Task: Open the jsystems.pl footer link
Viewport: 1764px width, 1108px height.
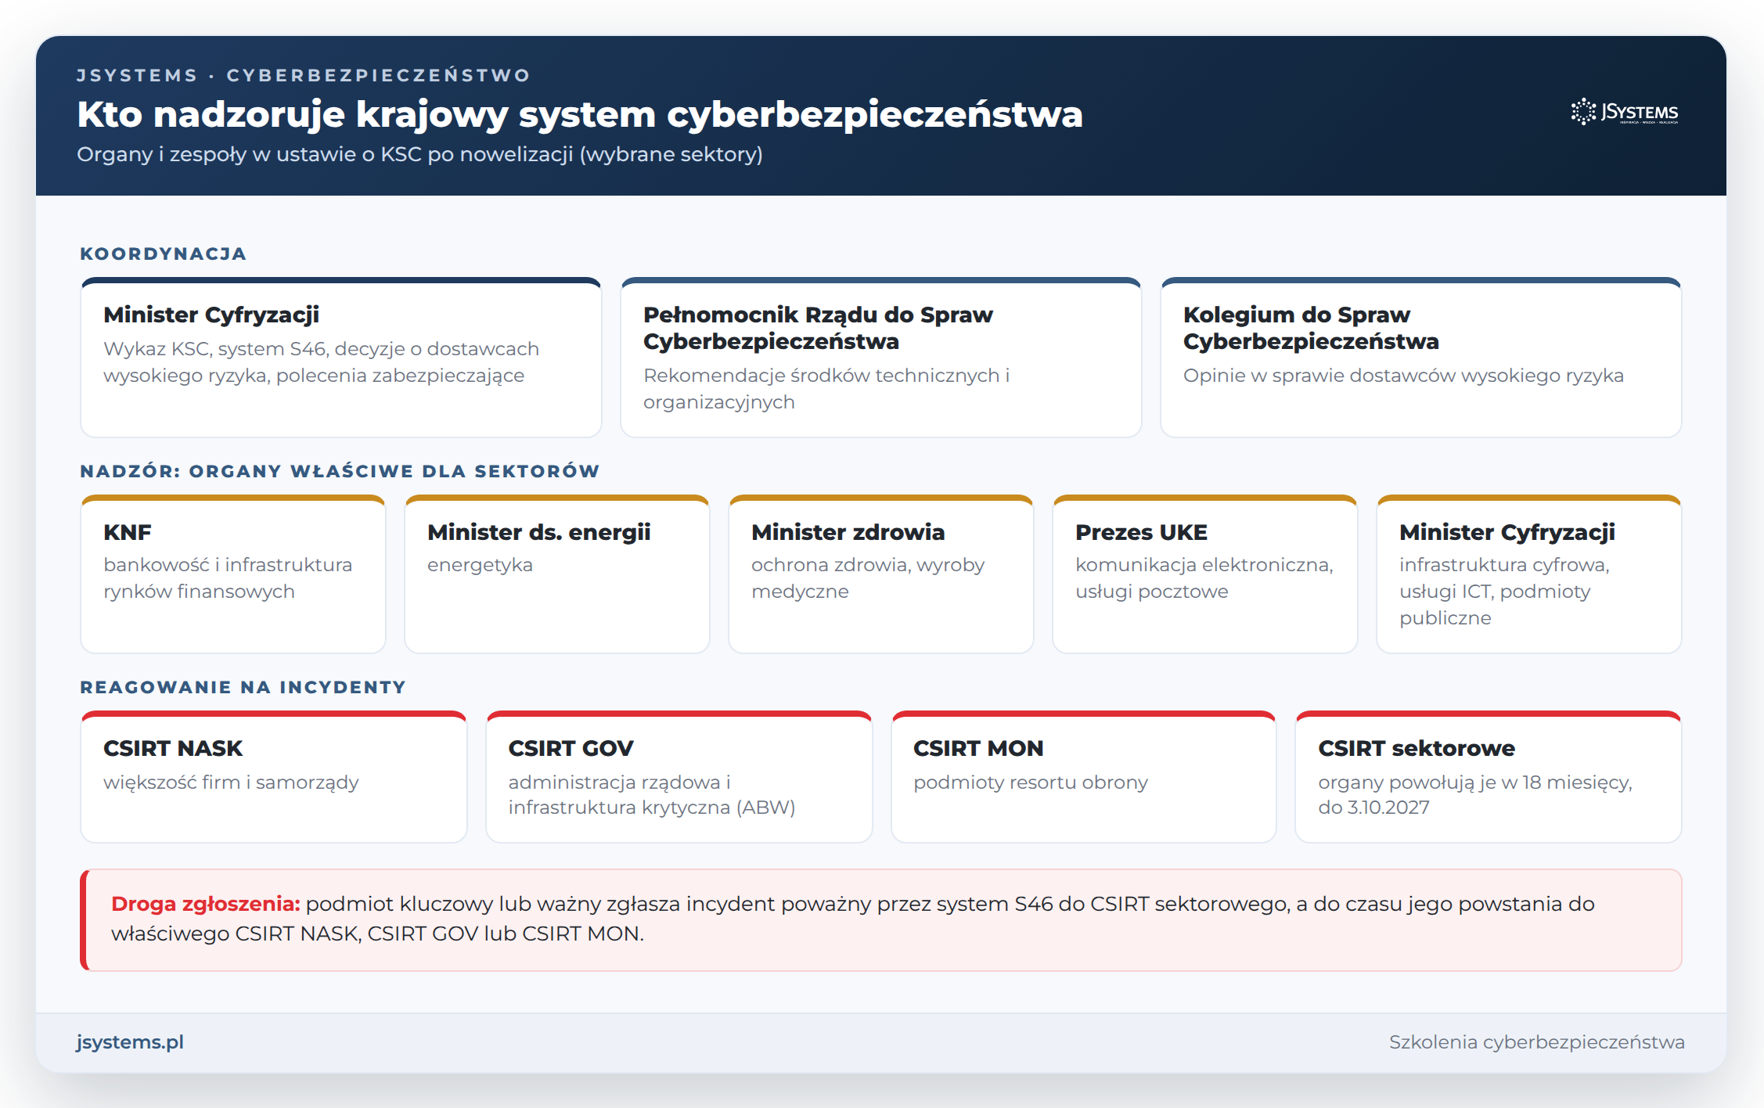Action: 130,1042
